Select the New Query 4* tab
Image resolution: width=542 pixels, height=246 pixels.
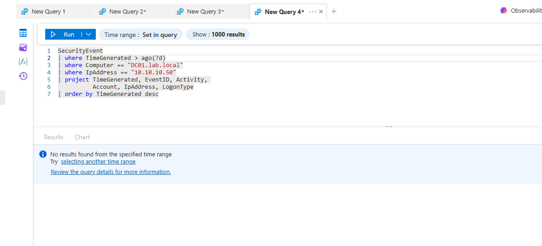(x=284, y=12)
